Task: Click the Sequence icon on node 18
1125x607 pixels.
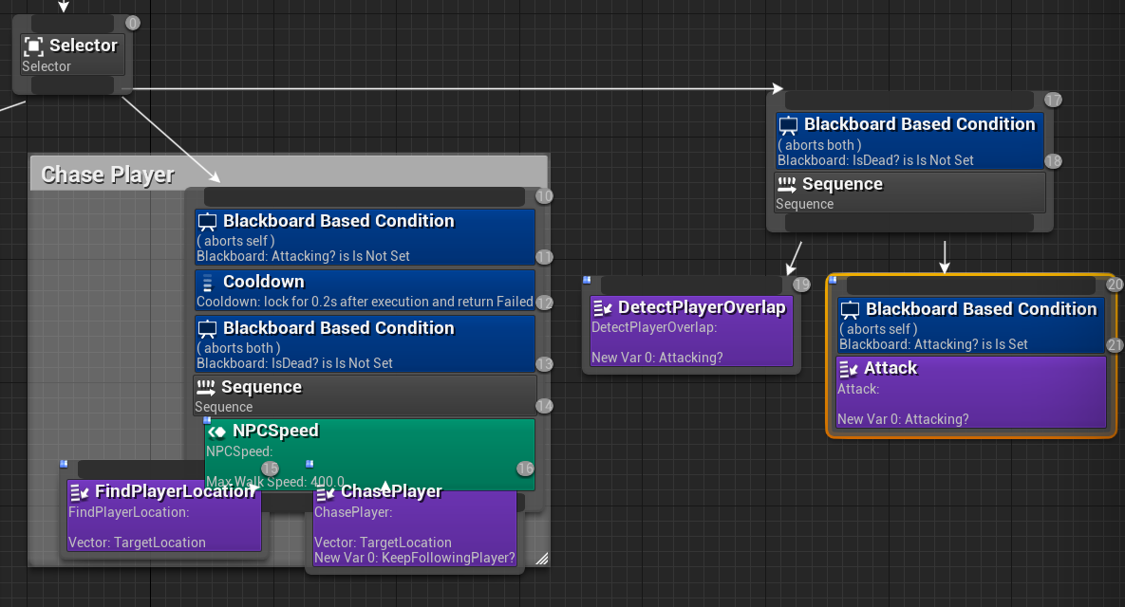Action: 787,185
